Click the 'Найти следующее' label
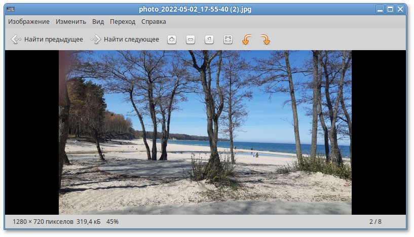Viewport: 414px width, 237px height. pos(131,39)
